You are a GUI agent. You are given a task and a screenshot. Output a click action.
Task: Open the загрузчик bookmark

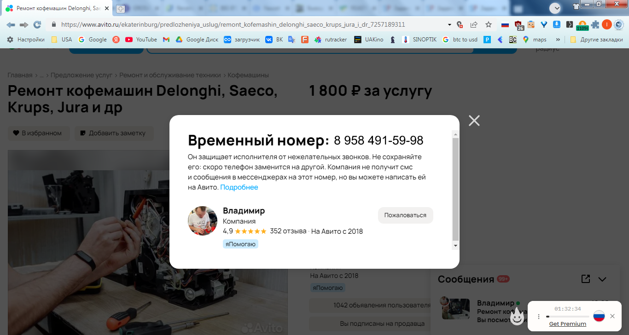(x=242, y=40)
